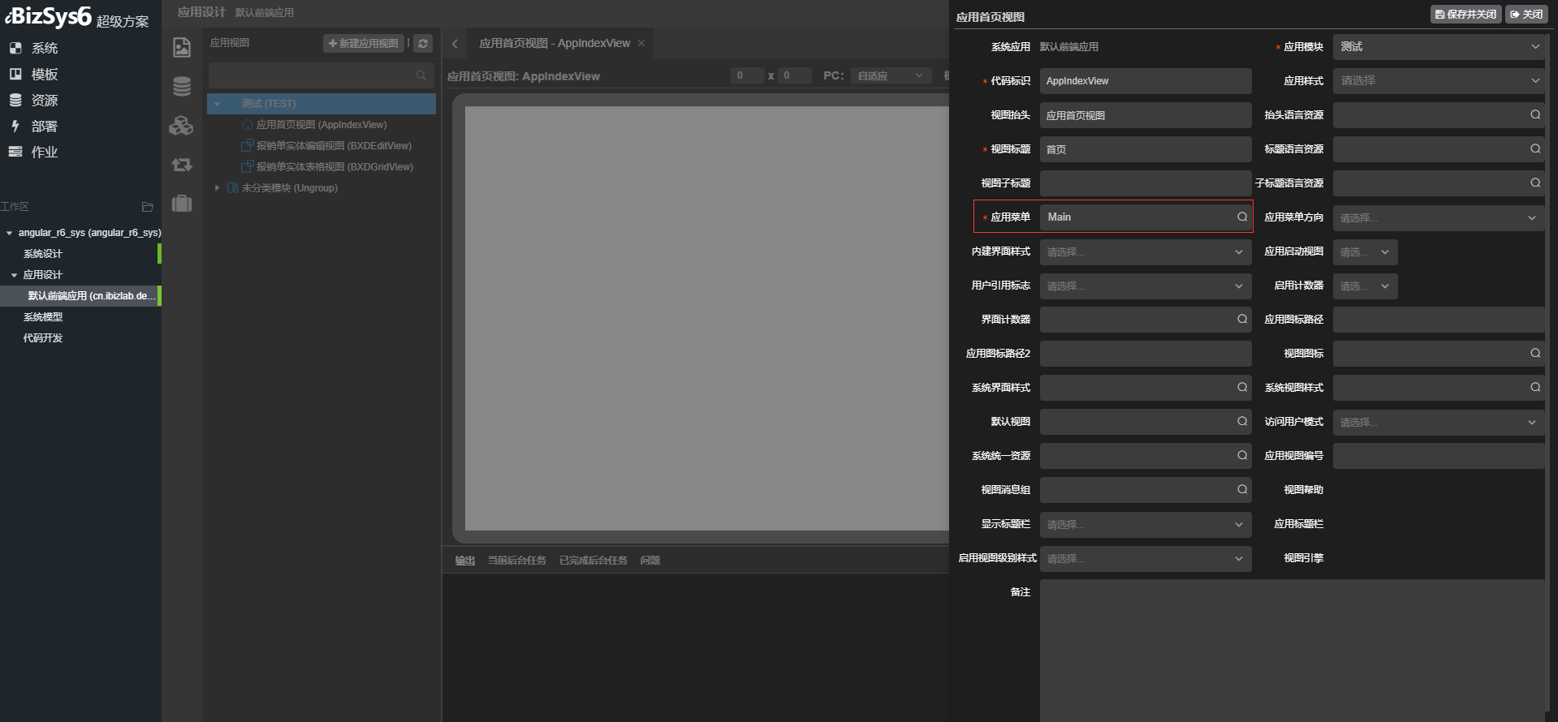The image size is (1558, 722).
Task: Click the image view sidebar icon
Action: pyautogui.click(x=182, y=47)
